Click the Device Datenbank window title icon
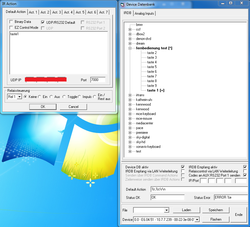 point(123,4)
